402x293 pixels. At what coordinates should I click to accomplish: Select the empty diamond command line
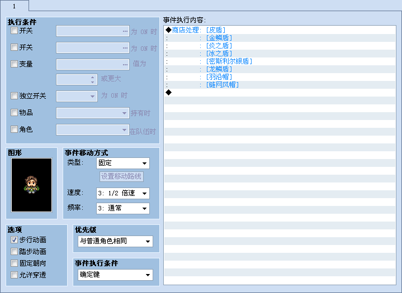(280, 93)
